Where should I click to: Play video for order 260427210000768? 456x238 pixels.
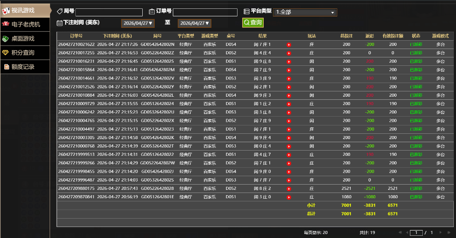pyautogui.click(x=289, y=147)
